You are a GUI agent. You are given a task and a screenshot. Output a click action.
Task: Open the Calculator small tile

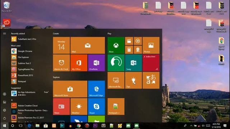(x=129, y=50)
